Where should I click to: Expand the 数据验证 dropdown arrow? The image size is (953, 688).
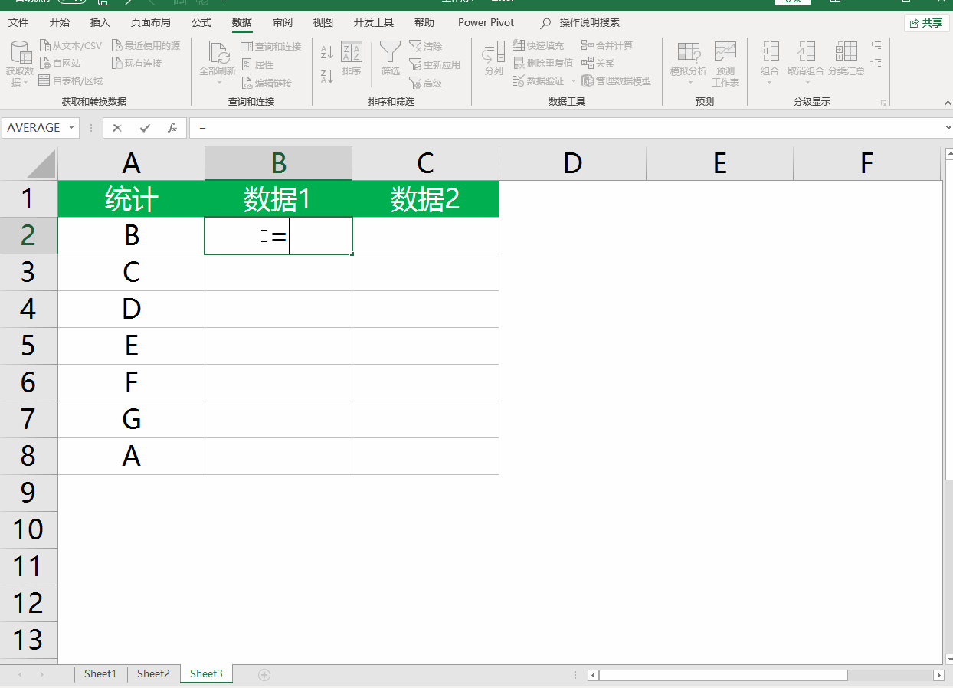(x=573, y=81)
